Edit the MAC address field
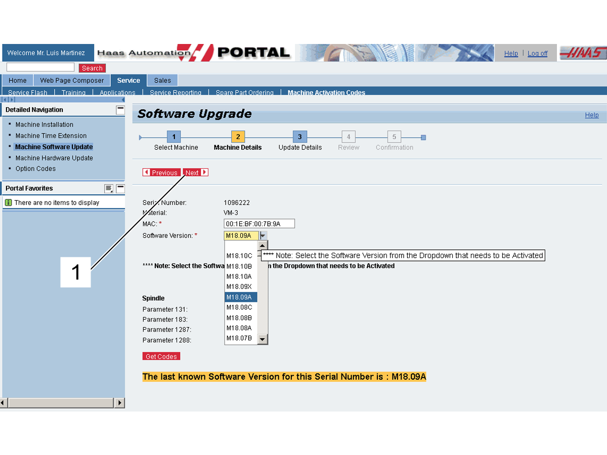The height and width of the screenshot is (455, 607). [x=259, y=223]
